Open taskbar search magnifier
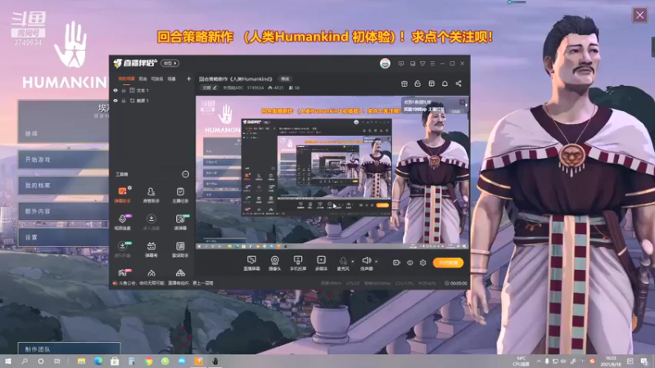The width and height of the screenshot is (655, 368). (25, 361)
